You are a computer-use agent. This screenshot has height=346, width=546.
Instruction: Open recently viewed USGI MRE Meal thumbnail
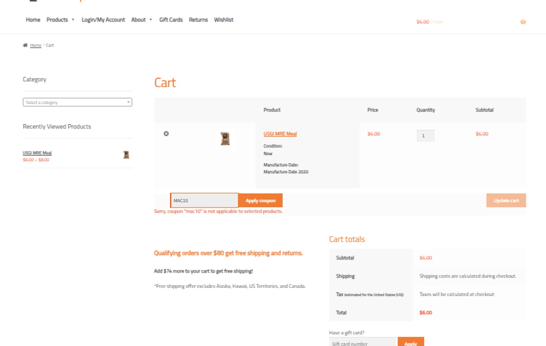[x=126, y=155]
